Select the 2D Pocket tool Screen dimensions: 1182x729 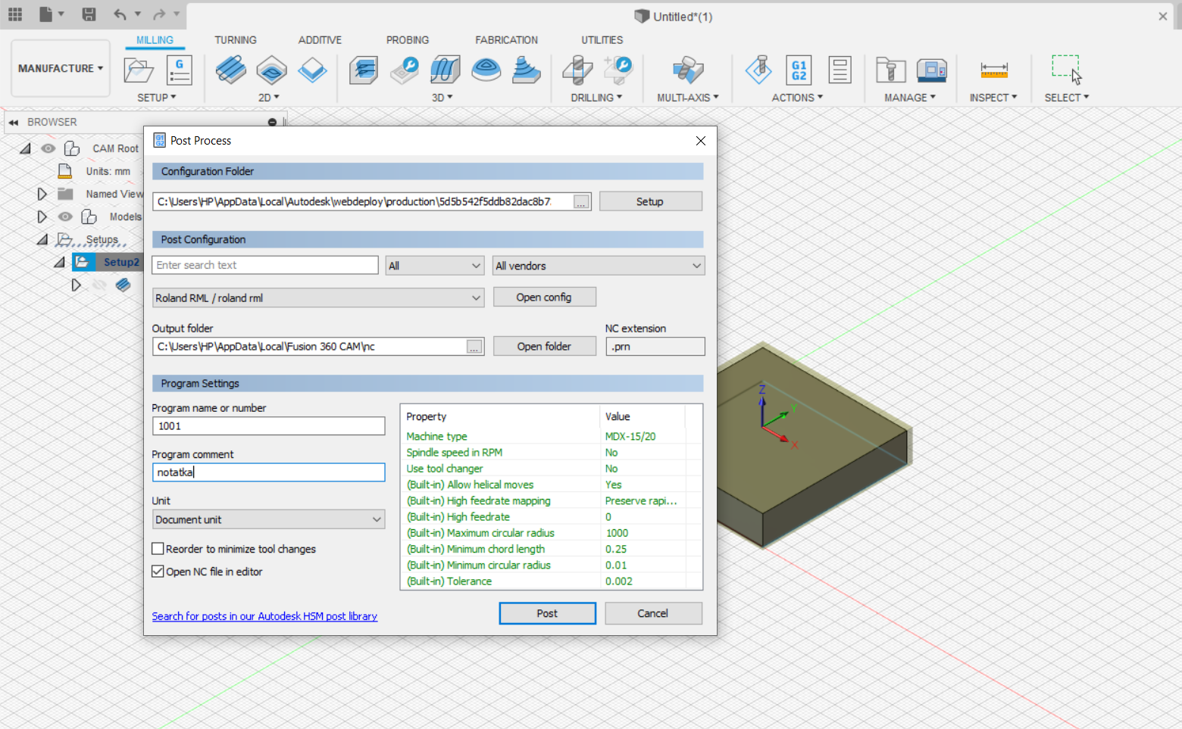[x=271, y=70]
